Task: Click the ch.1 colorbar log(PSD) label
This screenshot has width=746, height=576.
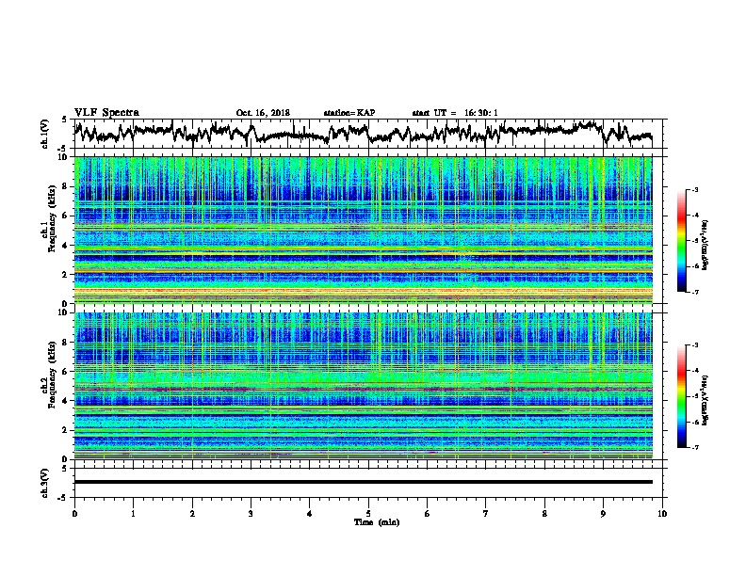Action: [705, 245]
